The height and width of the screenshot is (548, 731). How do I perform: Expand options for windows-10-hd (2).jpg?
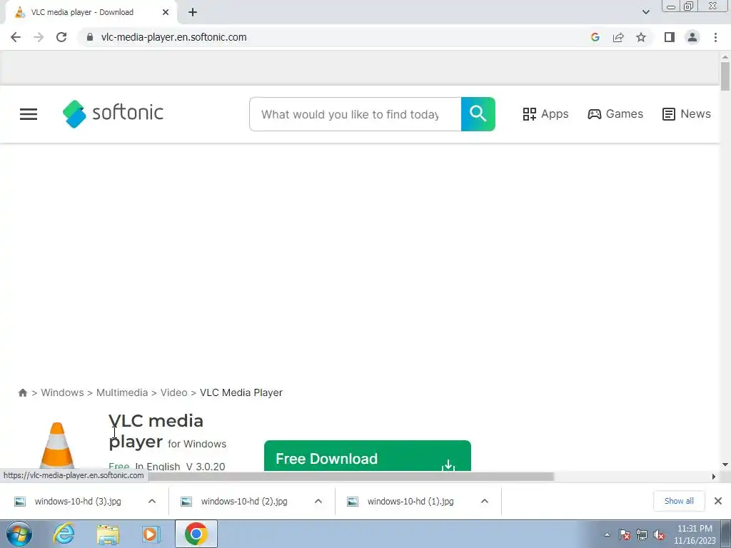pos(318,502)
